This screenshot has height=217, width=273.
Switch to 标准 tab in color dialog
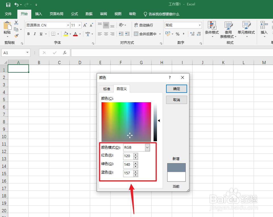point(107,89)
